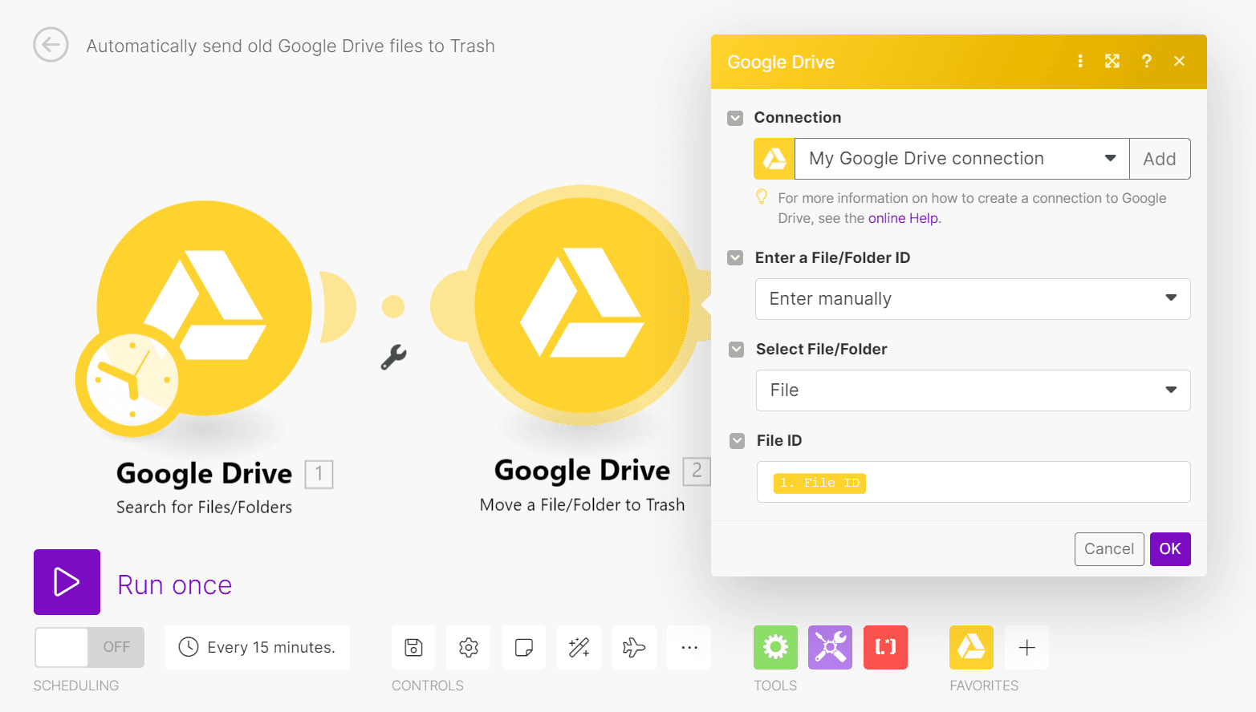The height and width of the screenshot is (712, 1256).
Task: Select the Text Parser tool
Action: (885, 647)
